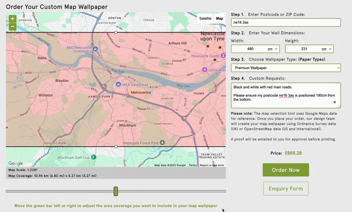
Task: Click the bottom handle of selection box
Action: point(116,147)
